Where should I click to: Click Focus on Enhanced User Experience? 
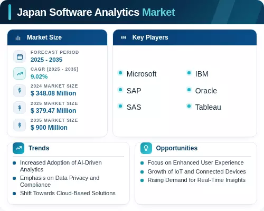(195, 162)
